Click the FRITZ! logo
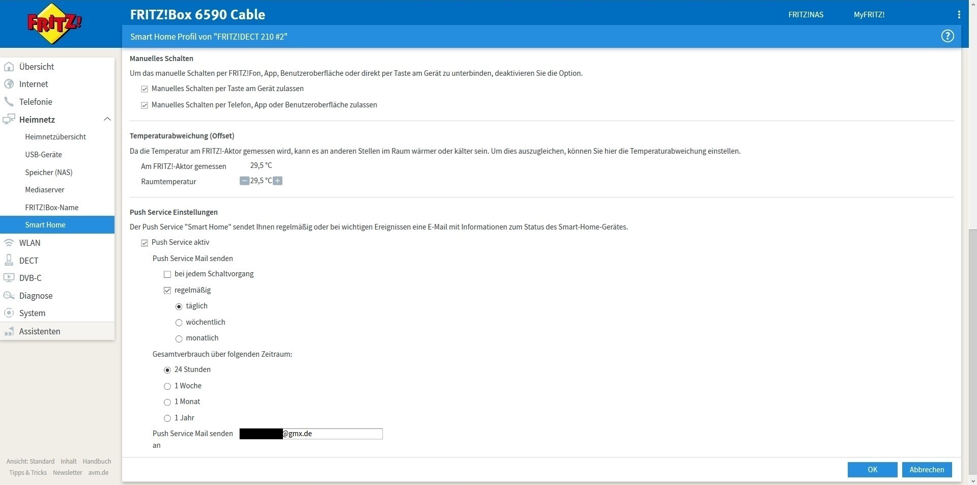This screenshot has height=485, width=977. pos(54,24)
